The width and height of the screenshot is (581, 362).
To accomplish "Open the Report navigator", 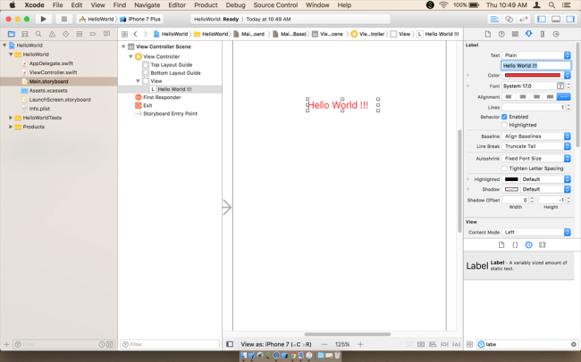I will click(x=106, y=34).
